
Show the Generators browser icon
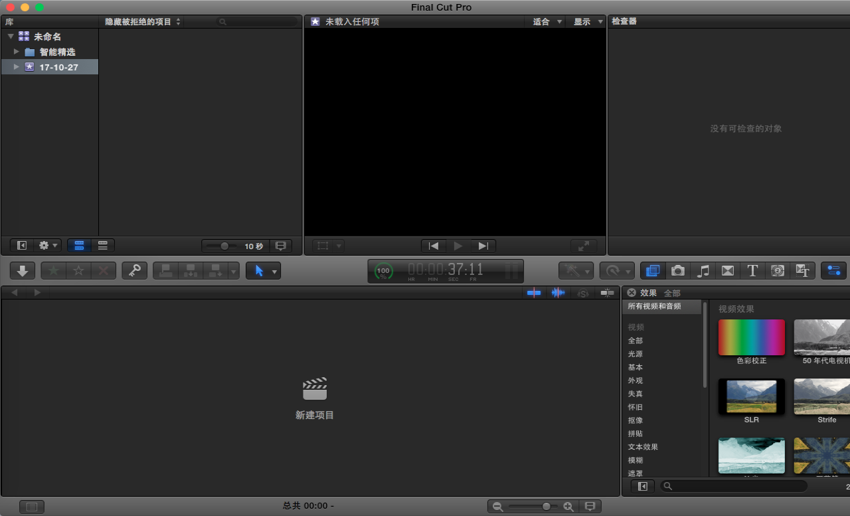click(x=778, y=270)
